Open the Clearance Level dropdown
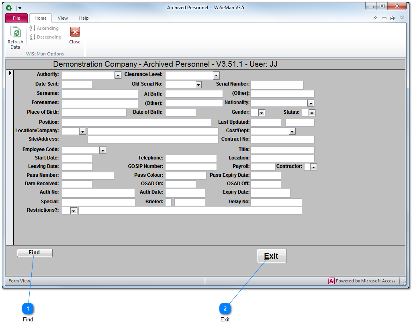The image size is (413, 329). 216,75
